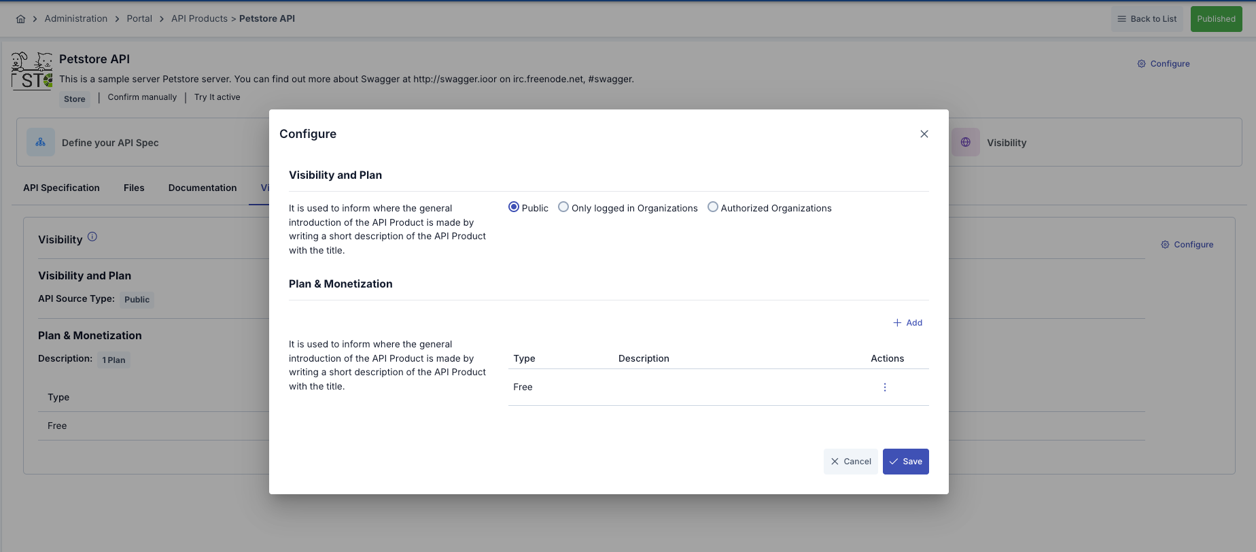
Task: Select Only logged in Organizations option
Action: (x=563, y=207)
